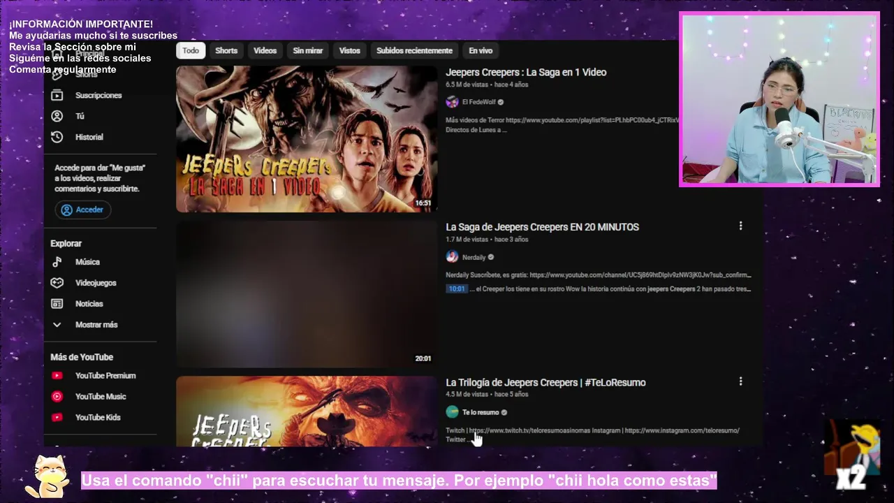The height and width of the screenshot is (503, 894).
Task: Select the Videos filter chip
Action: click(265, 50)
